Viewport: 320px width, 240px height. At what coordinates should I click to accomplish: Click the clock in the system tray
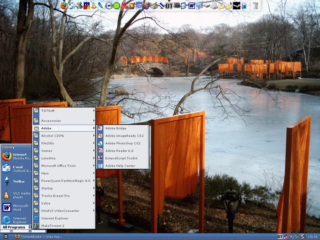tap(313, 237)
